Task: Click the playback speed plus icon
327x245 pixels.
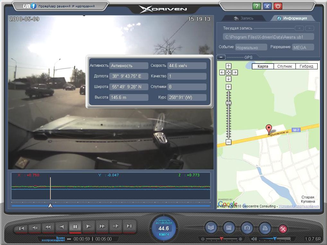Action: (x=240, y=239)
